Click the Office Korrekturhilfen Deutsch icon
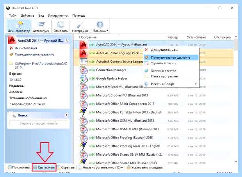Viewport: 242px width, 177px height. [84, 112]
